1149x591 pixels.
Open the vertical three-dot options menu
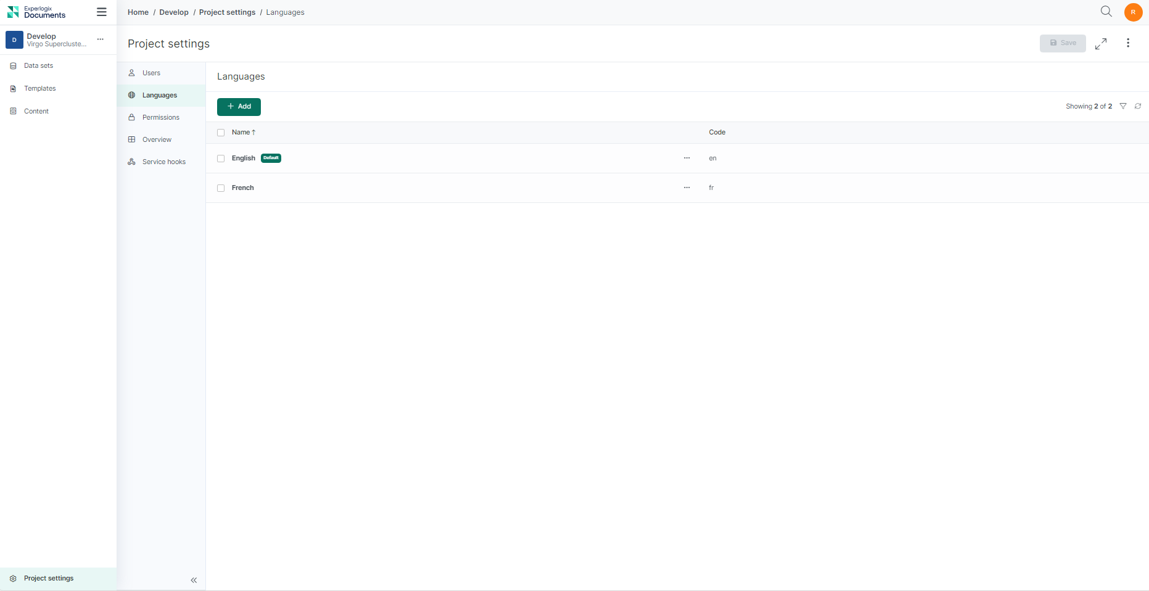coord(1128,43)
